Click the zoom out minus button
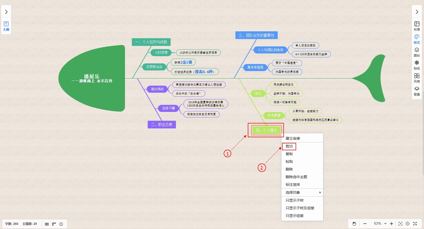The height and width of the screenshot is (229, 424). click(x=365, y=224)
